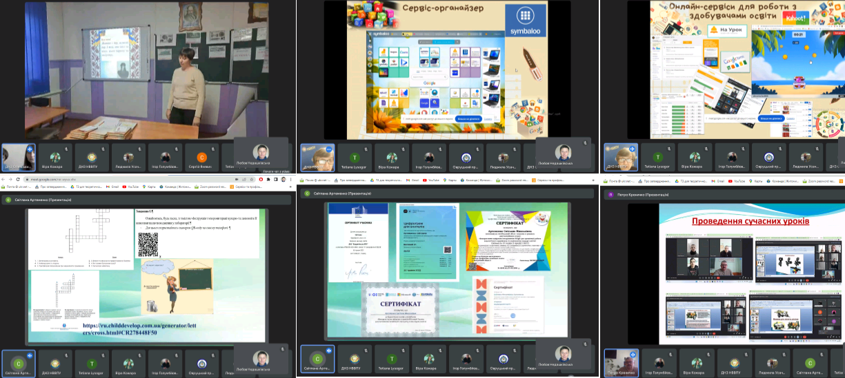Open the Chrome profile avatar menu
Viewport: 845px width, 378px height.
(x=283, y=179)
